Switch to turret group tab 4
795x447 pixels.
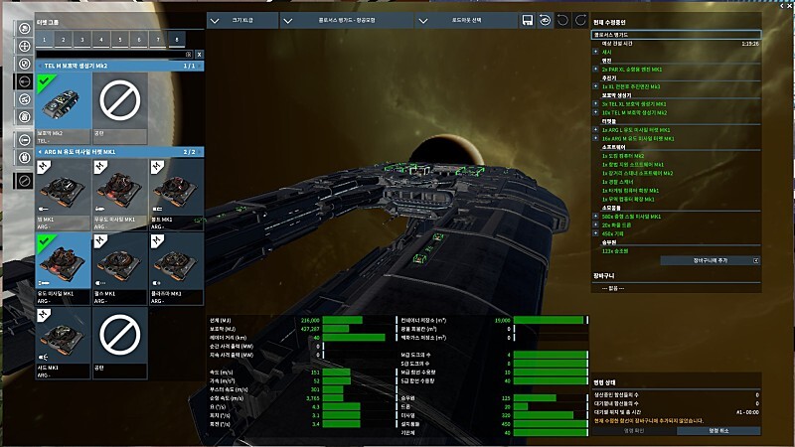(x=101, y=40)
